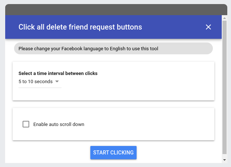Viewport: 231px width, 167px height.
Task: Click the "Select a time interval between clicks" label
Action: [x=58, y=73]
